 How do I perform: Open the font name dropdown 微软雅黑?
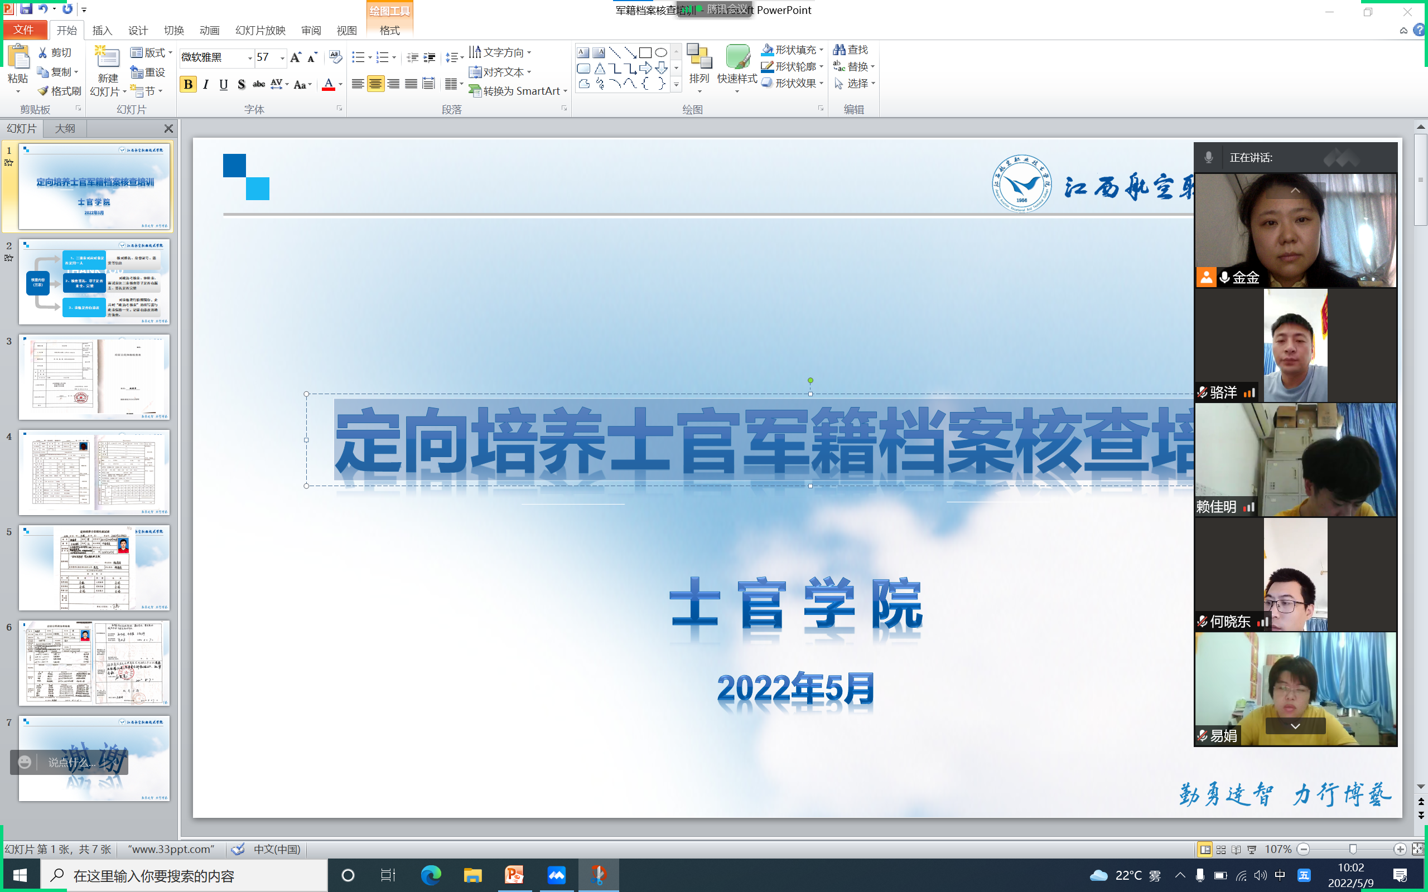249,57
